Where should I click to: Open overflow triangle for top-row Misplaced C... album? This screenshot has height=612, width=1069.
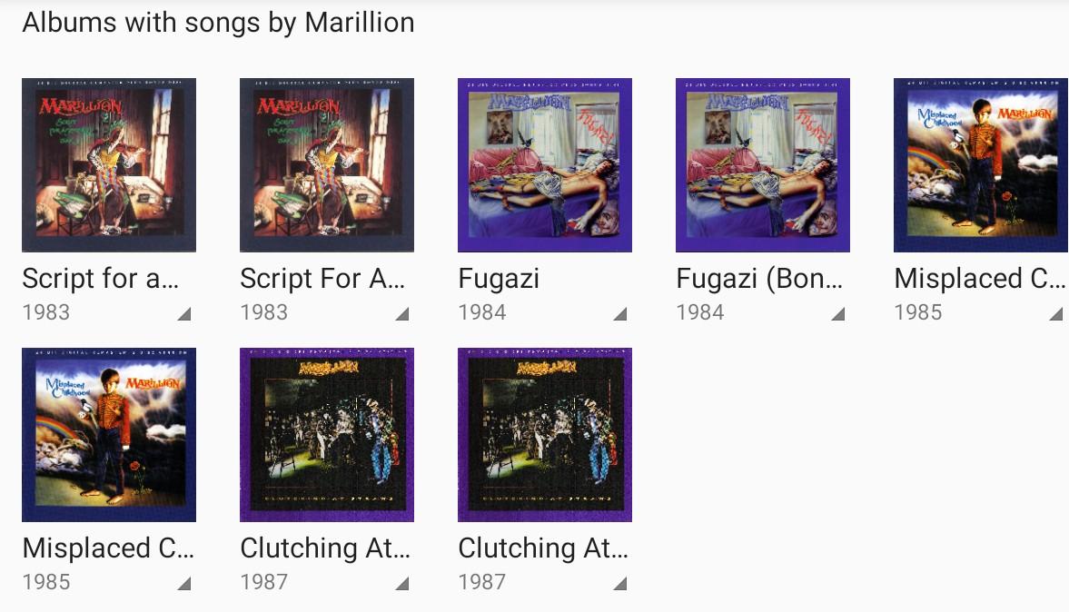(1056, 313)
